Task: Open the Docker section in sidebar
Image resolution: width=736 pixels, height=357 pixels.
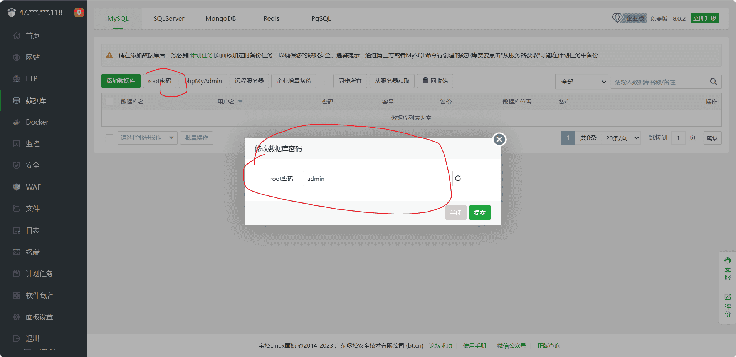Action: click(37, 122)
